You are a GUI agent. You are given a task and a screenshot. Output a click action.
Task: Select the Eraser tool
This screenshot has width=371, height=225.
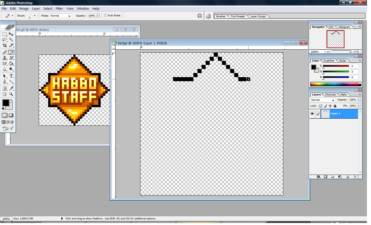tap(5, 64)
